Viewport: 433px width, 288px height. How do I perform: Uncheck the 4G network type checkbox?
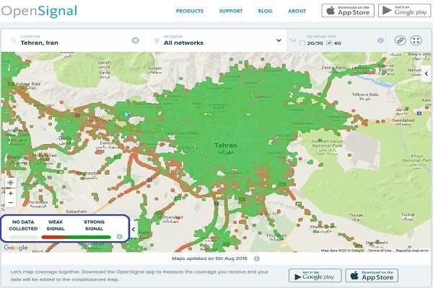coord(330,44)
